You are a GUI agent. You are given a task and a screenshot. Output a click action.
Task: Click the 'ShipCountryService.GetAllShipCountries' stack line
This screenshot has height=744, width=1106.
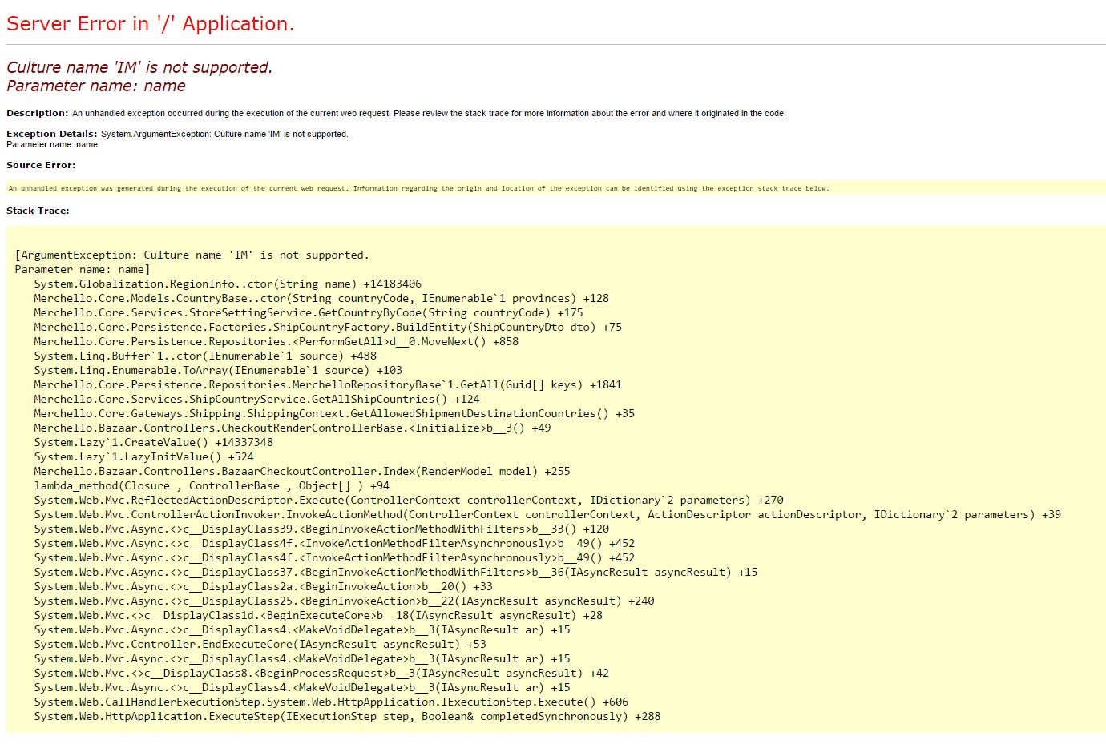[x=256, y=400]
